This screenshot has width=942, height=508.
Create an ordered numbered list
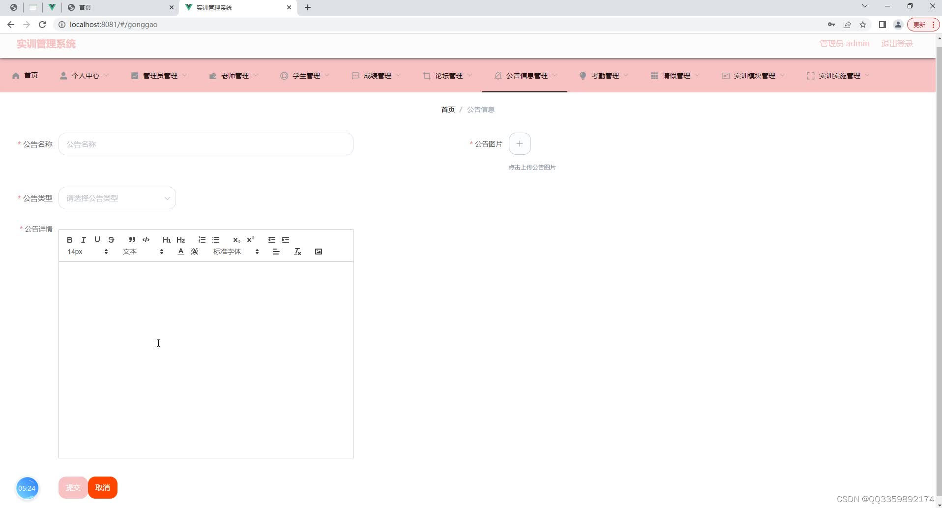pyautogui.click(x=202, y=240)
